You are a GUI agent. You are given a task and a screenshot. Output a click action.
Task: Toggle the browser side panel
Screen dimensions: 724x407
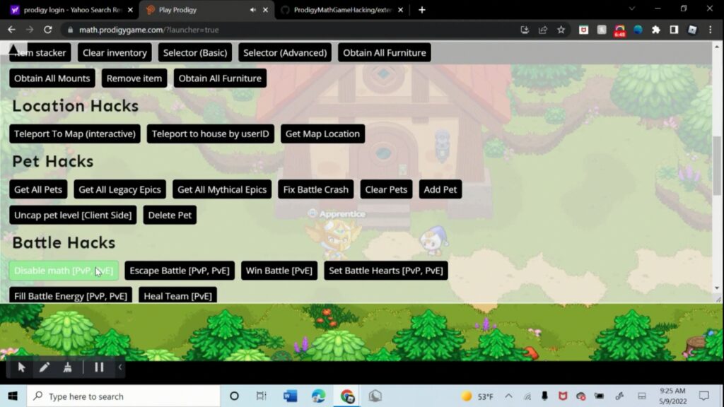[x=674, y=30]
